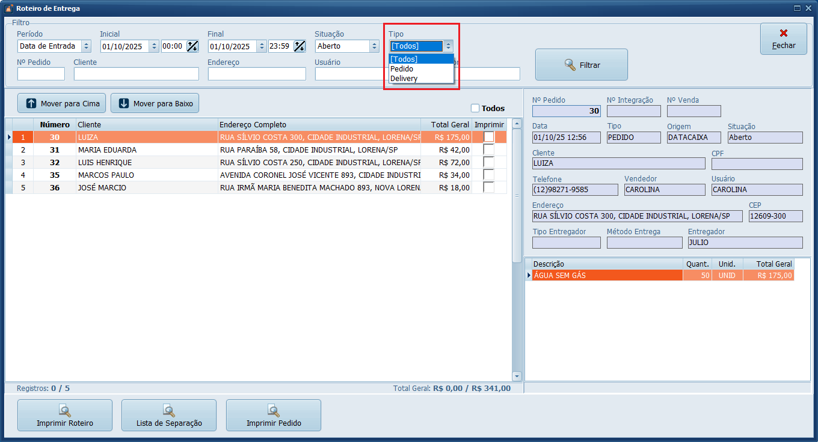The height and width of the screenshot is (442, 818).
Task: Click the order list vertical scrollbar
Action: (517, 240)
